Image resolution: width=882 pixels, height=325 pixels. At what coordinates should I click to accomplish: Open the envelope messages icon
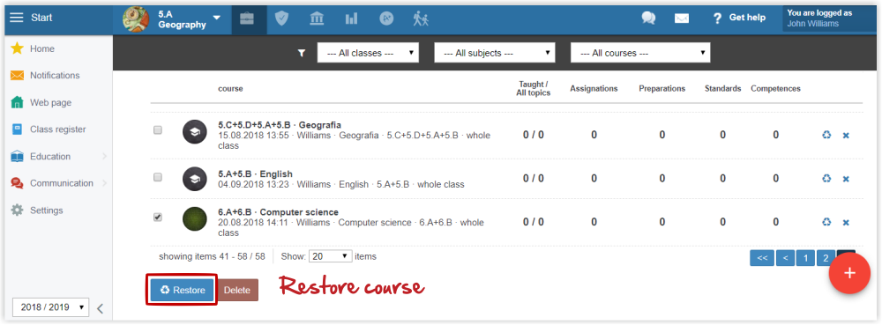[x=682, y=18]
